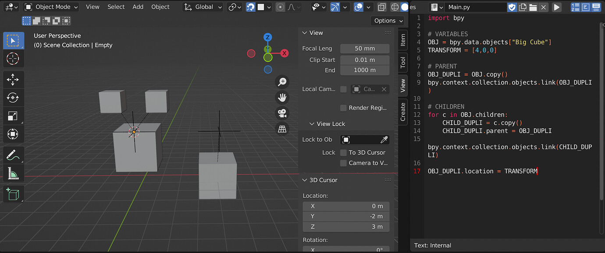Click the pan view hand icon
The height and width of the screenshot is (253, 605).
point(282,97)
